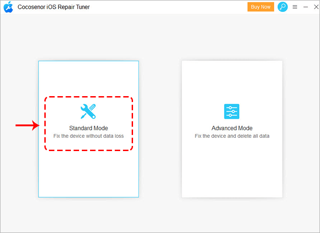This screenshot has height=233, width=320.
Task: Open the register key icon
Action: click(283, 7)
